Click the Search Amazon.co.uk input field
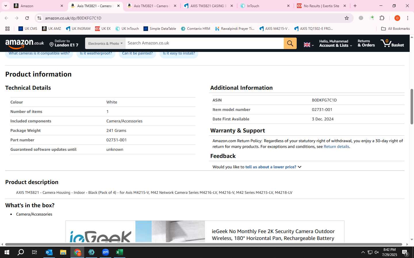Viewport: 414px width, 258px height. coord(204,43)
